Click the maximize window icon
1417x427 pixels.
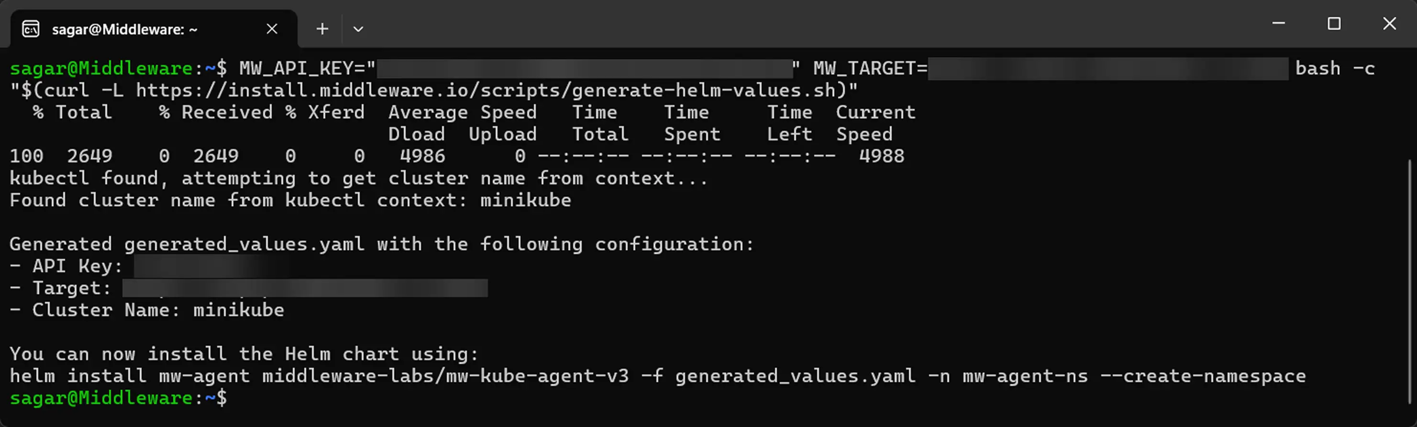(x=1333, y=23)
